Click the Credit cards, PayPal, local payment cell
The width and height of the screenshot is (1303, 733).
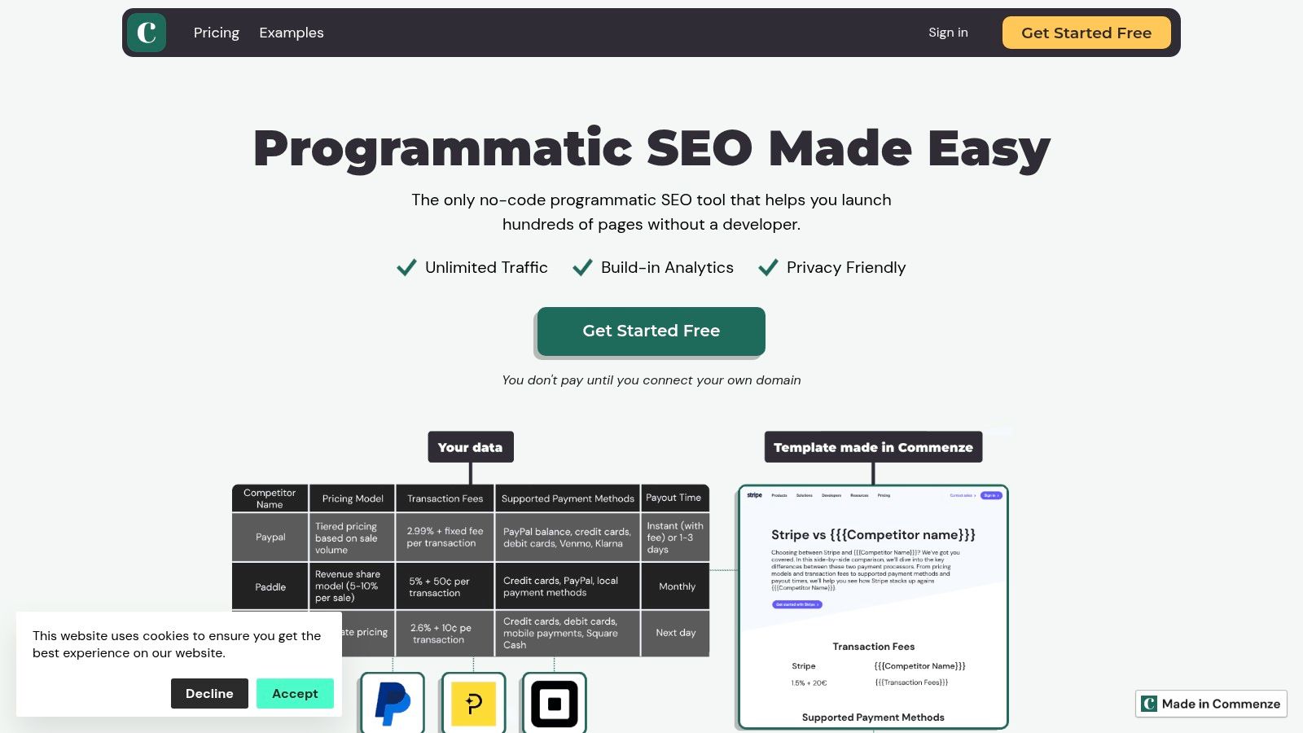(x=568, y=586)
